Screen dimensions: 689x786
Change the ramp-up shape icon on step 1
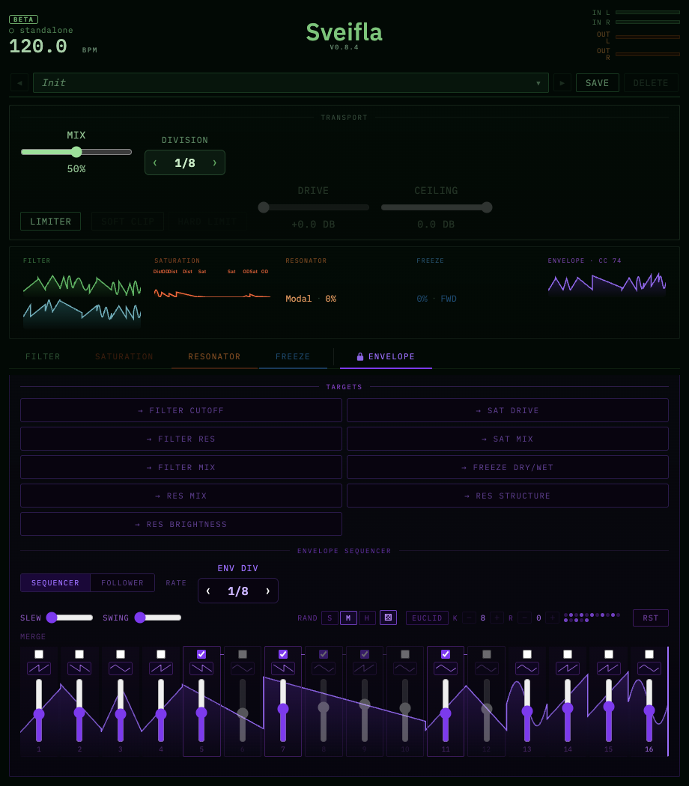click(x=39, y=668)
